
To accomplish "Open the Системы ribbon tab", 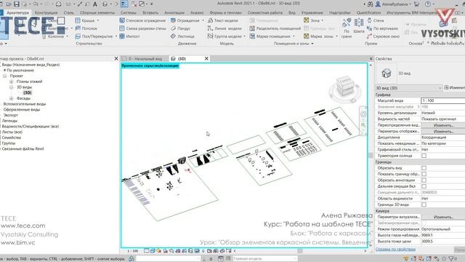I will pos(129,13).
